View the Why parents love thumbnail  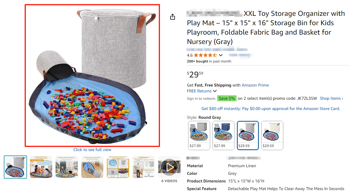click(118, 167)
